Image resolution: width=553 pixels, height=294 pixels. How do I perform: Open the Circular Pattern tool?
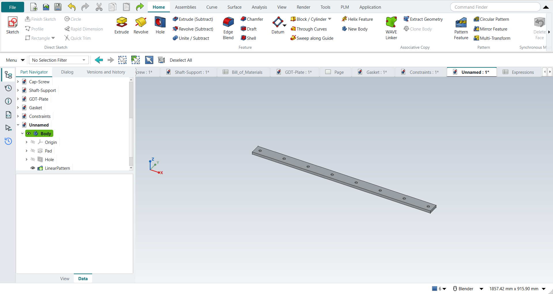click(x=491, y=19)
